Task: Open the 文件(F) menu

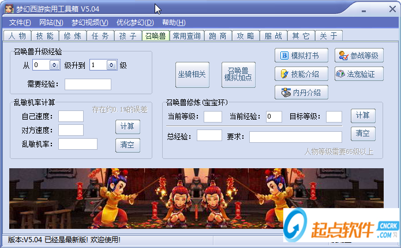Action: 20,23
